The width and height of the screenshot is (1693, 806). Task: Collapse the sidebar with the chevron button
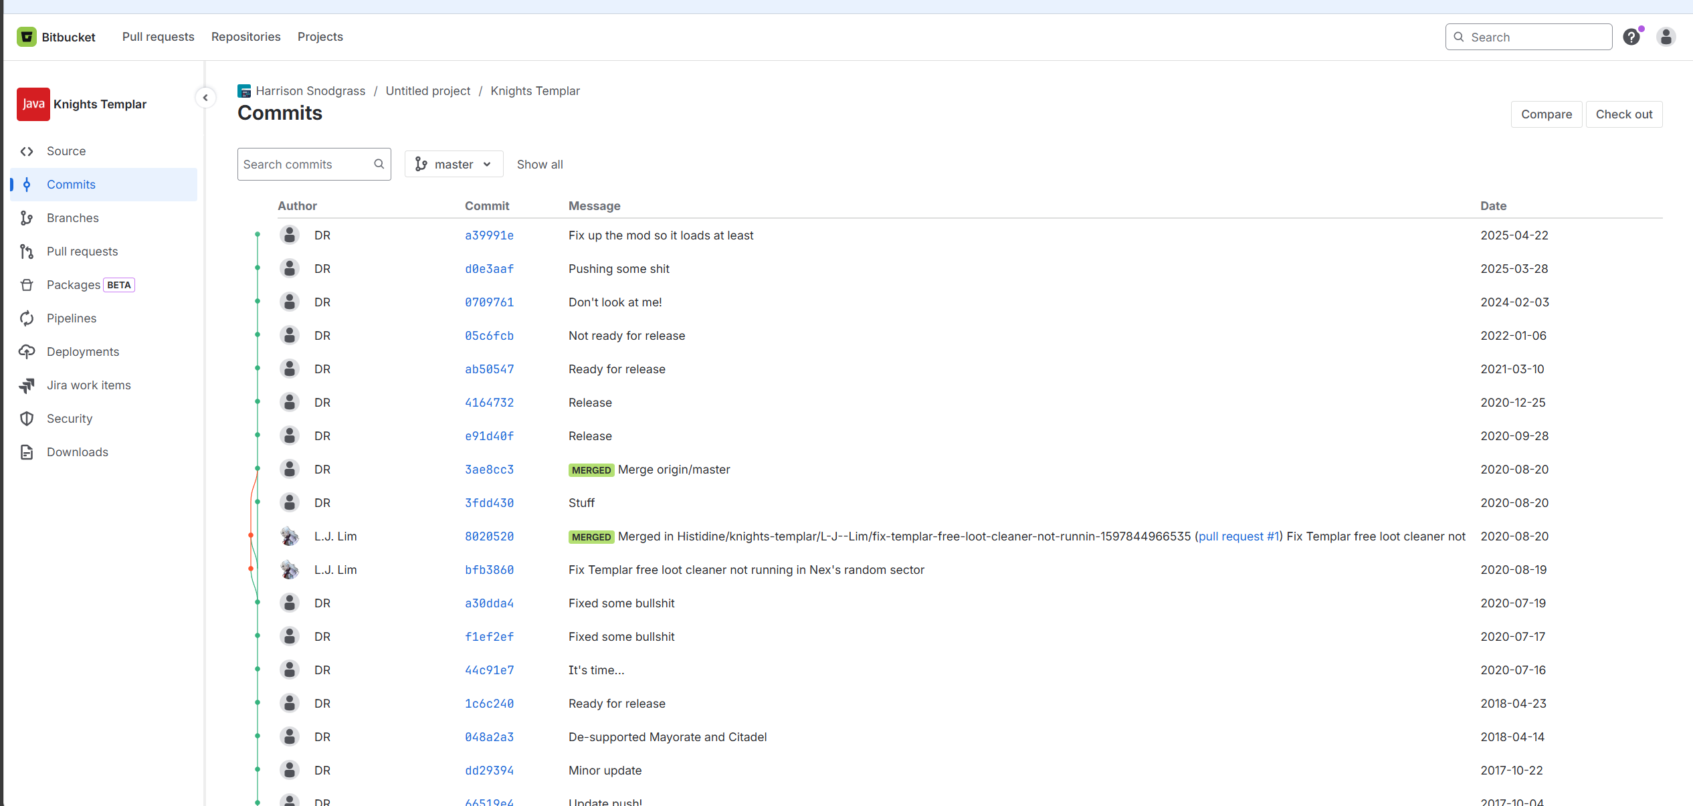[205, 98]
